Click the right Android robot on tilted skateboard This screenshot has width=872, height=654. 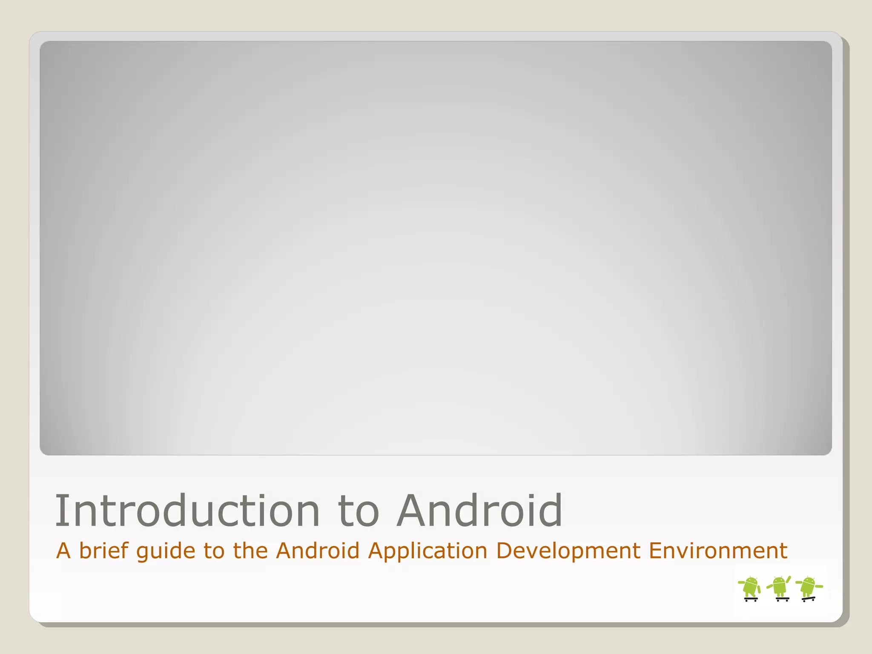(x=808, y=587)
